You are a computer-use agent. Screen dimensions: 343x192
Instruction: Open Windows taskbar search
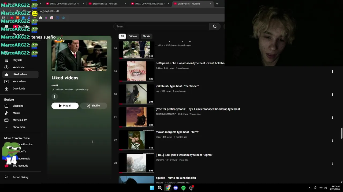click(160, 188)
